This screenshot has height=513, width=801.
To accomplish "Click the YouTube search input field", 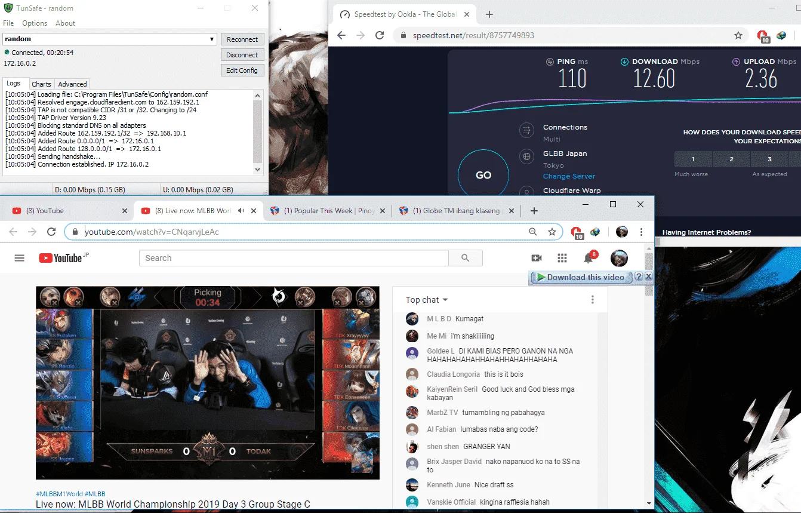I will pos(294,258).
